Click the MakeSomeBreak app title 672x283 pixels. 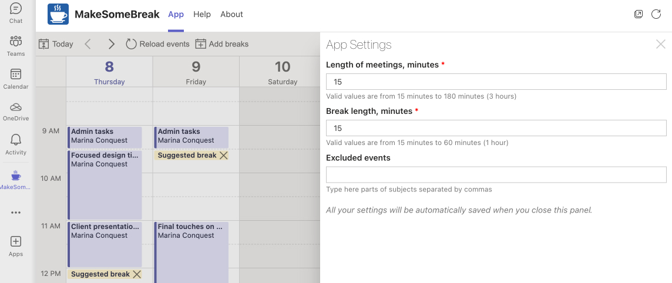[x=117, y=14]
